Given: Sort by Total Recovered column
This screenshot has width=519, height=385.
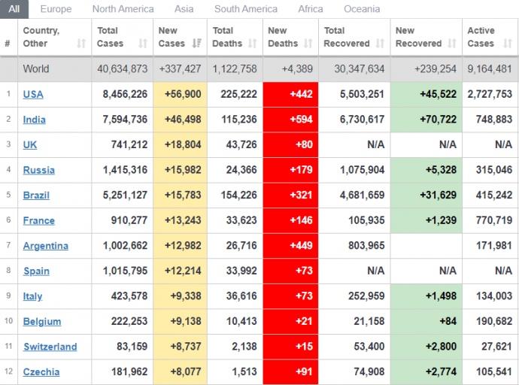Looking at the screenshot, I should tap(354, 37).
